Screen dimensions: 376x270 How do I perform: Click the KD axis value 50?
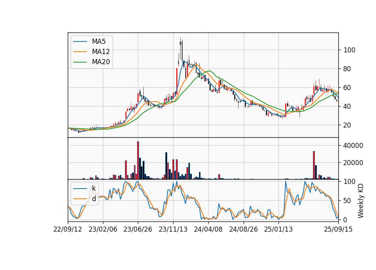(x=348, y=200)
